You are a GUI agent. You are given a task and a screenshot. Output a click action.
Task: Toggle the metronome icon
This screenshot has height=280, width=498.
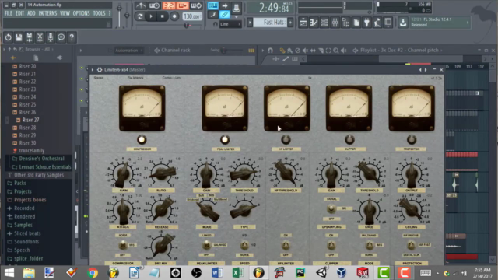(141, 5)
